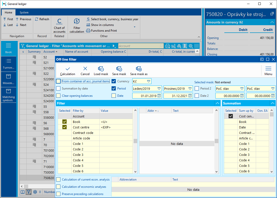
Task: Click the chart icon in ledger header
Action: coord(173,46)
